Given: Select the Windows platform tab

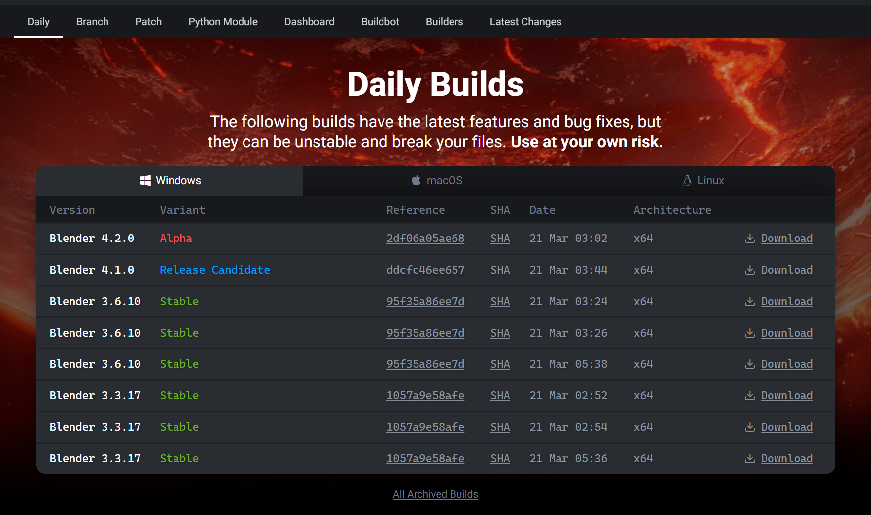Looking at the screenshot, I should [x=170, y=180].
